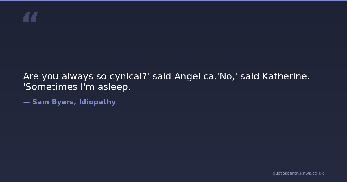Click the em dash before Sam Byers
The width and height of the screenshot is (347, 182).
(26, 102)
